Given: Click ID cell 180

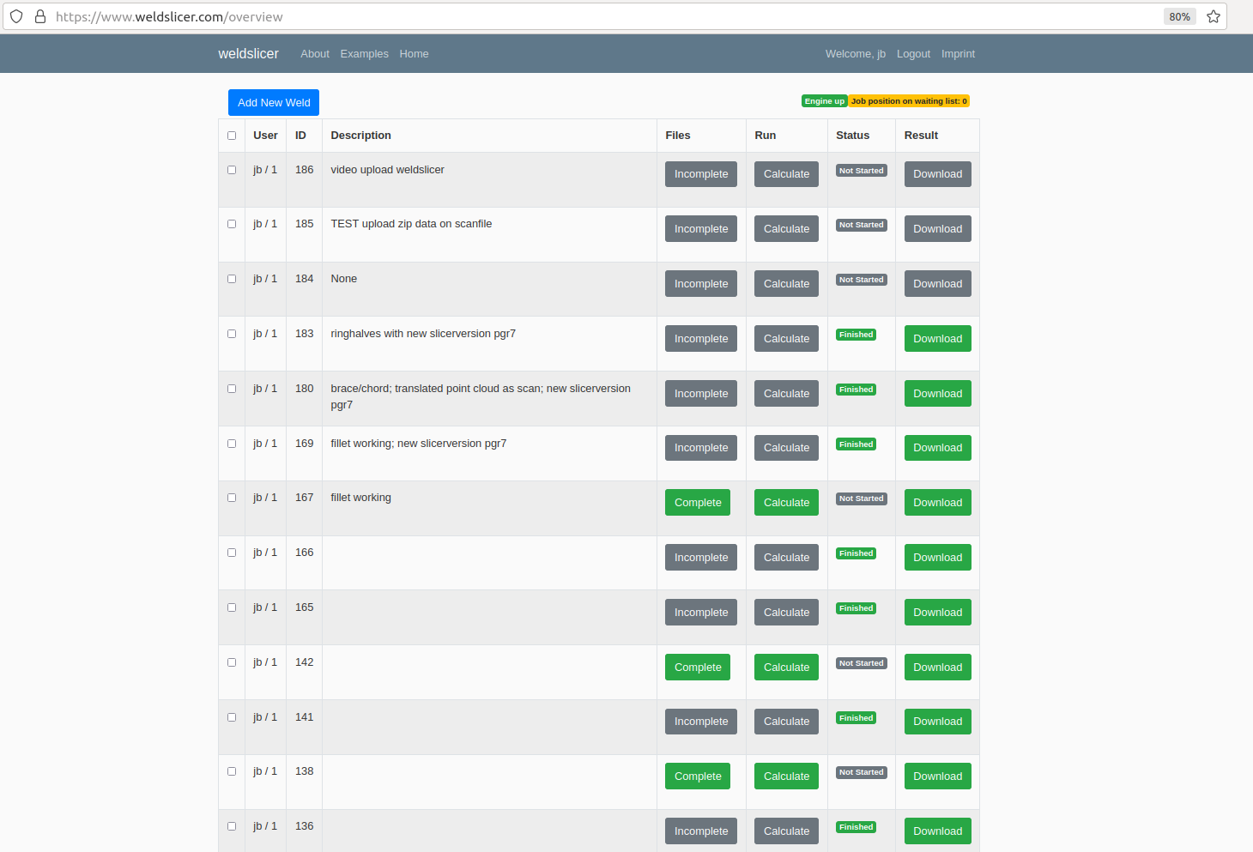Looking at the screenshot, I should [304, 389].
